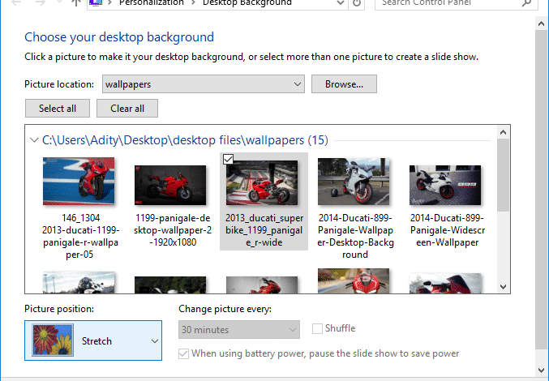Screen dimensions: 549x381
Task: Uncheck the 2013_ducati_superbike_1199 wallpaper checkbox
Action: (228, 159)
